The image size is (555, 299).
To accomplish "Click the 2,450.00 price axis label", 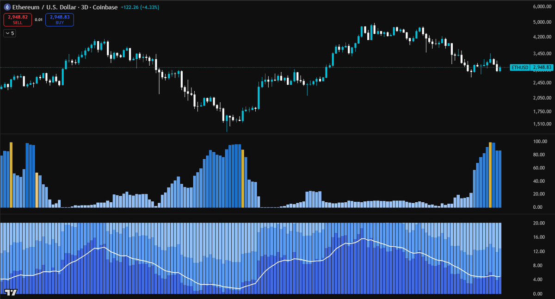I will pyautogui.click(x=542, y=83).
